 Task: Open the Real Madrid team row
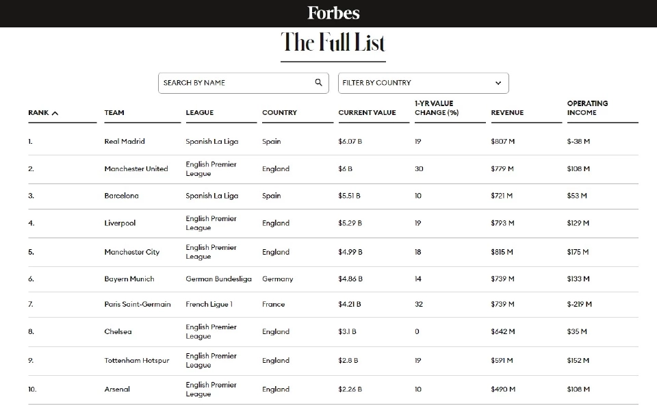(125, 142)
